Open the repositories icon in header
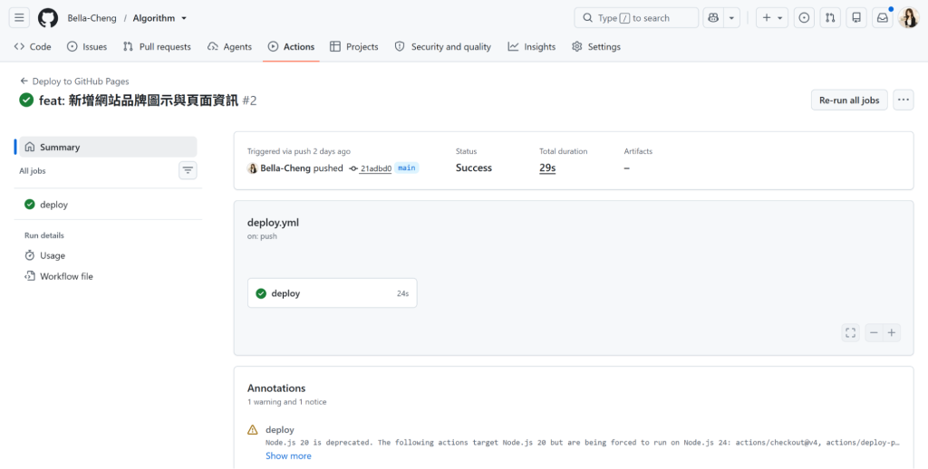This screenshot has width=928, height=469. pyautogui.click(x=855, y=18)
